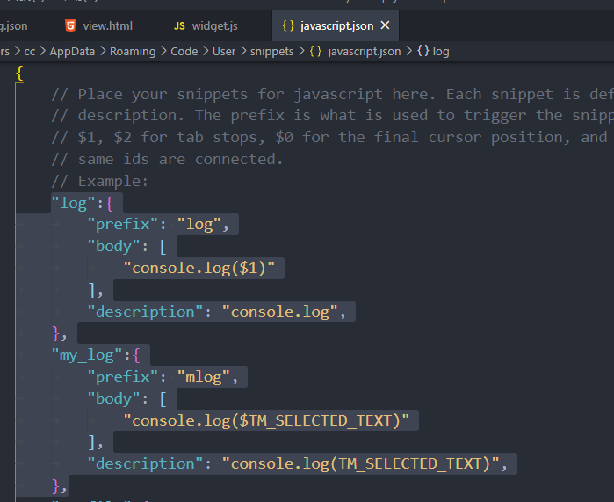Click the "body" key under my_log snippet

113,398
